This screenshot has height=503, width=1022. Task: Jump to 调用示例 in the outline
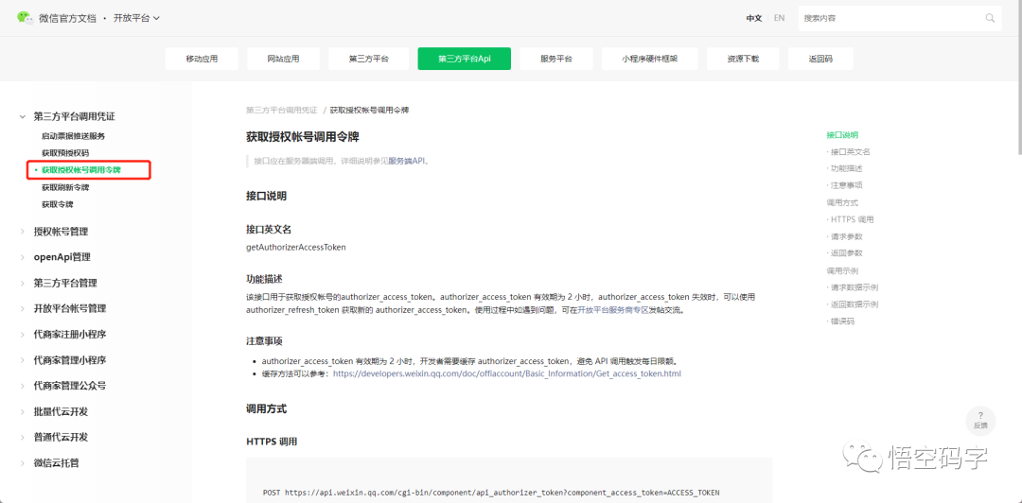tap(842, 270)
